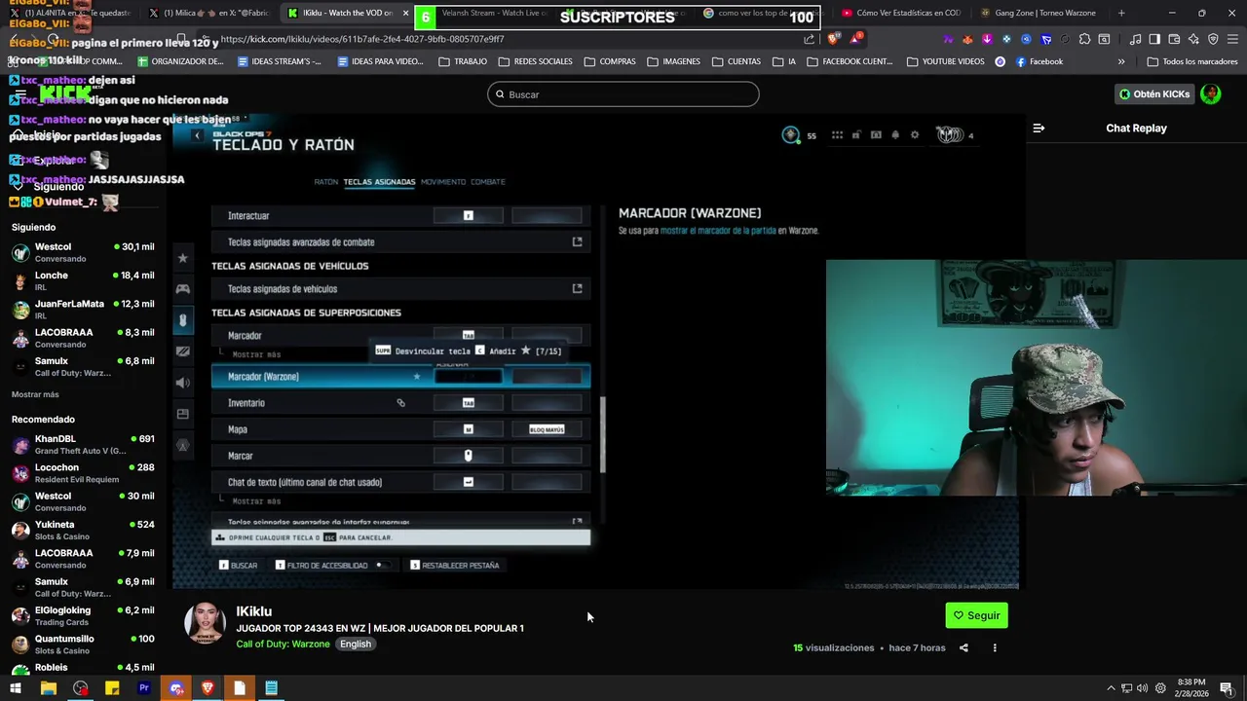
Task: Select the audio speaker icon in game settings sidebar
Action: tap(182, 383)
